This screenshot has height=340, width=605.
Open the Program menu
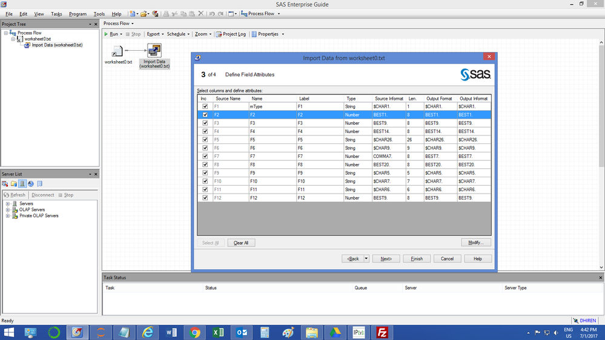point(78,14)
